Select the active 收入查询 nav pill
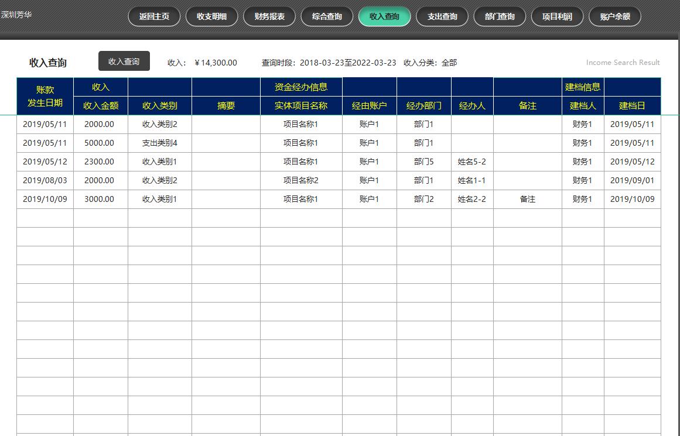 pyautogui.click(x=384, y=16)
